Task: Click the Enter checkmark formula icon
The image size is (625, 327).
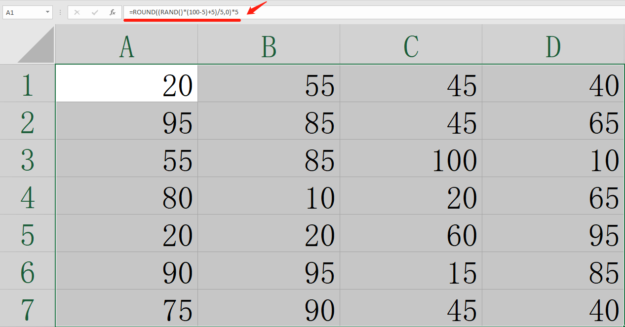Action: pyautogui.click(x=95, y=12)
